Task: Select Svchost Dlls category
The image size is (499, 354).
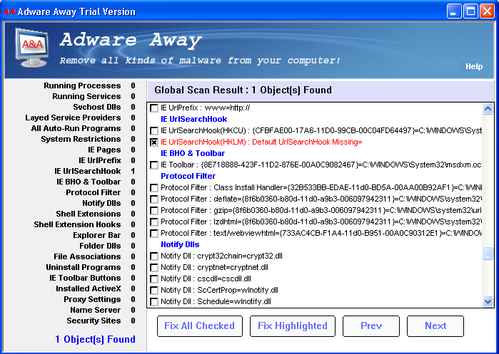Action: click(x=97, y=107)
